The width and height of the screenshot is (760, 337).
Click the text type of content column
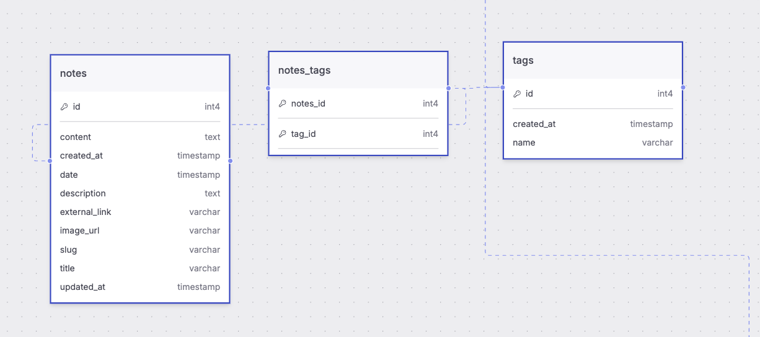212,137
